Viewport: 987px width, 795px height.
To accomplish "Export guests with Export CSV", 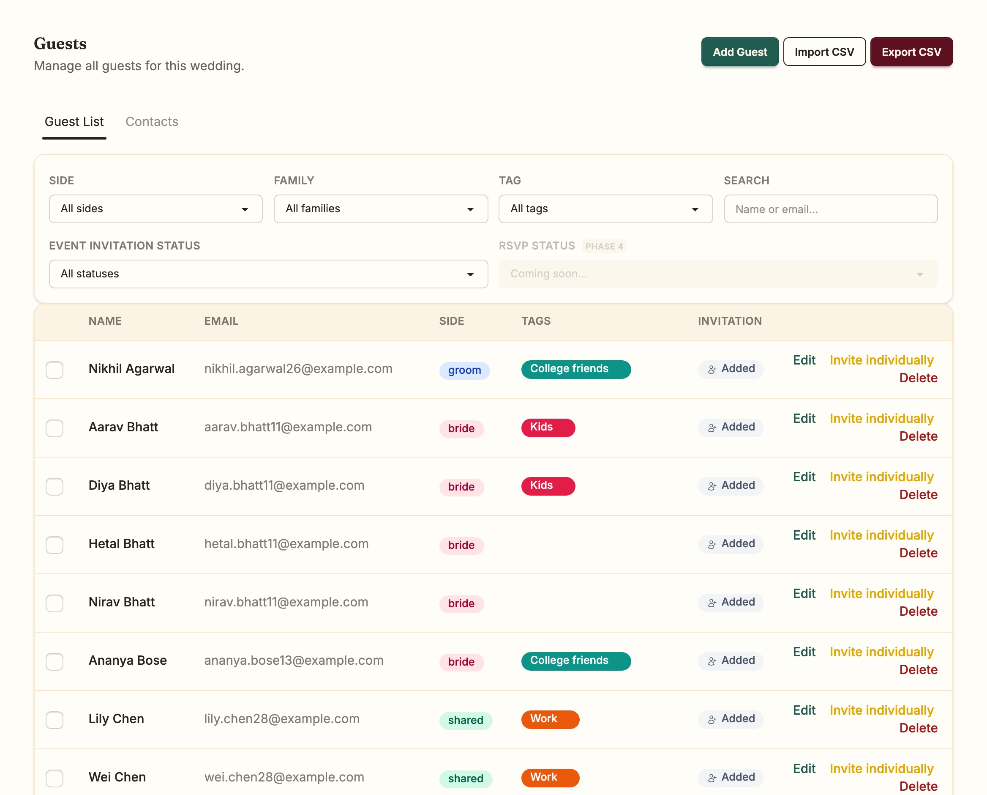I will click(x=911, y=52).
